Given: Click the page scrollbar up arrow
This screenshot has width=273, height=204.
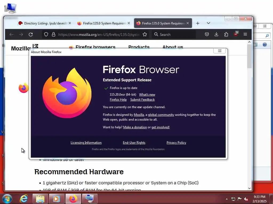Looking at the screenshot, I should point(249,42).
